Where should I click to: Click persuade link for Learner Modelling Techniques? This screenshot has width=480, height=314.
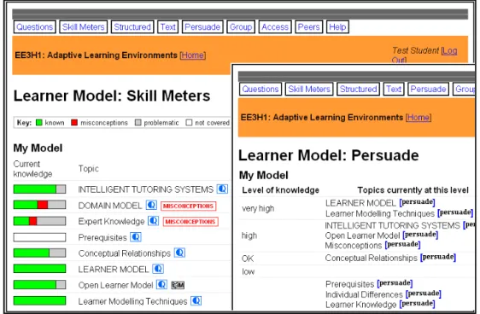pyautogui.click(x=455, y=212)
